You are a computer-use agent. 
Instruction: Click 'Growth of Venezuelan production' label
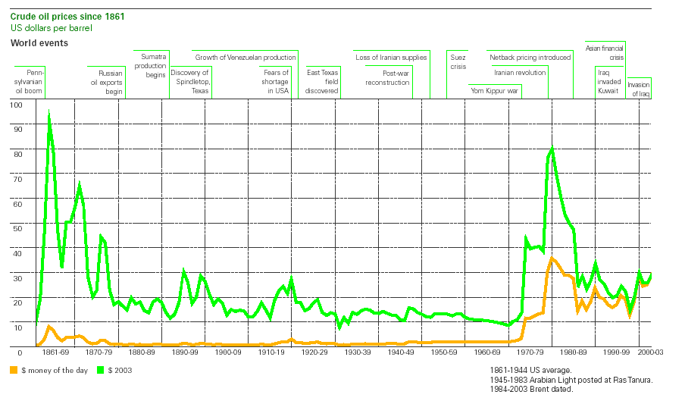click(245, 57)
